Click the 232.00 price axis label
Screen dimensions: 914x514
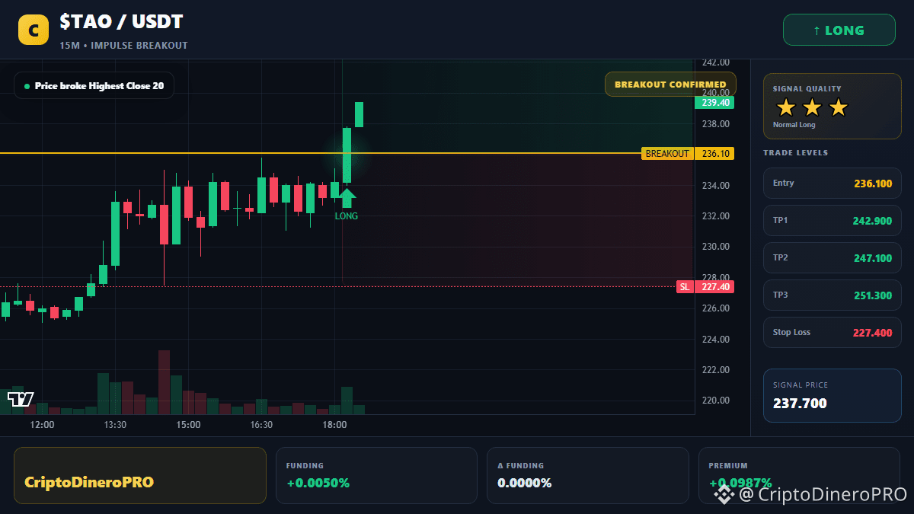point(716,216)
